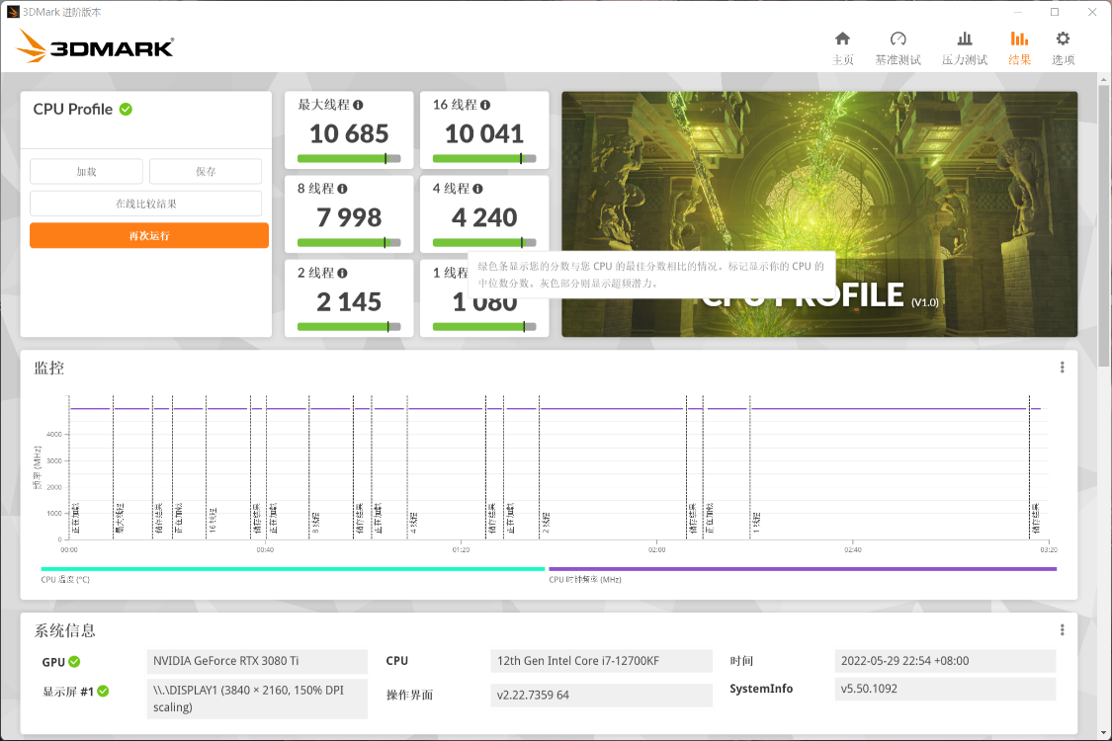Click the 保存 save button

pos(206,172)
